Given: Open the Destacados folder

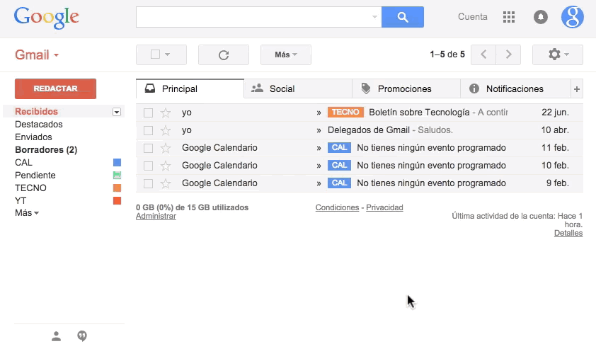Looking at the screenshot, I should (x=39, y=125).
